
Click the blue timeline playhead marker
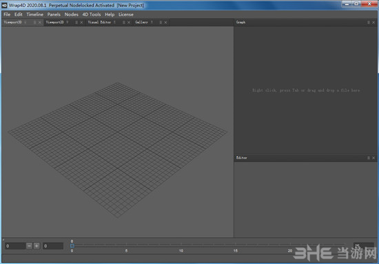pos(72,245)
